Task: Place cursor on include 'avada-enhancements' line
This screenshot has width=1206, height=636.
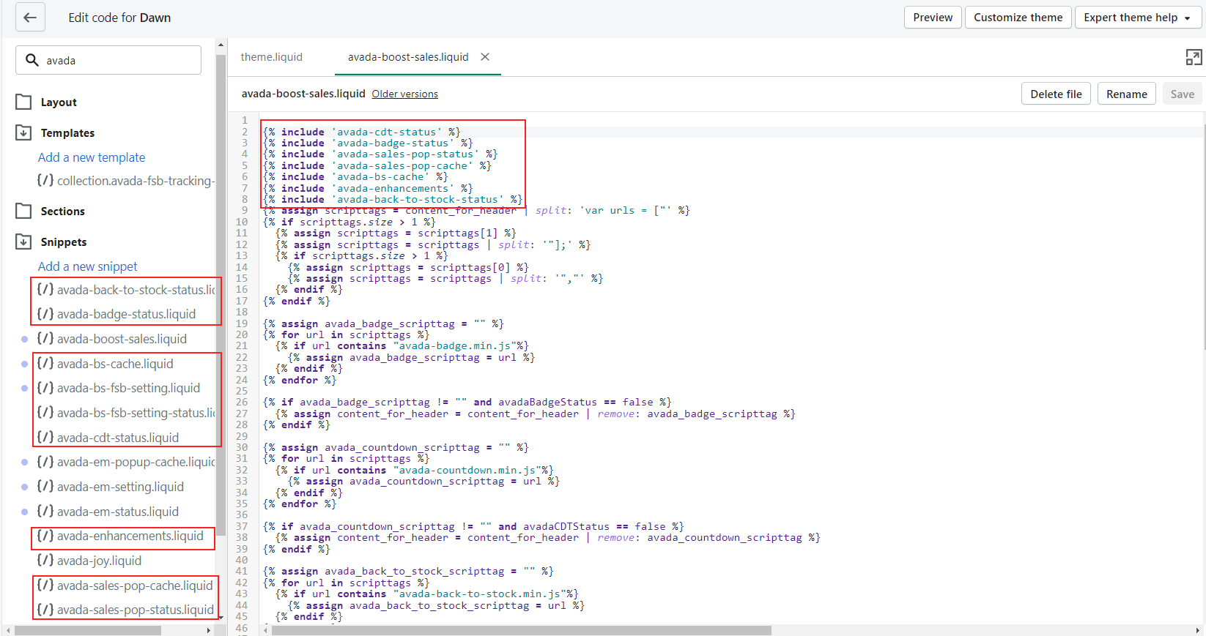Action: pyautogui.click(x=368, y=188)
